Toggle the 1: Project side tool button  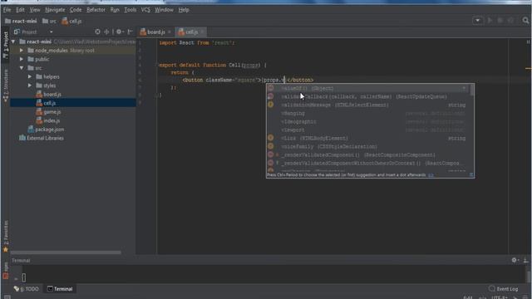[x=6, y=45]
